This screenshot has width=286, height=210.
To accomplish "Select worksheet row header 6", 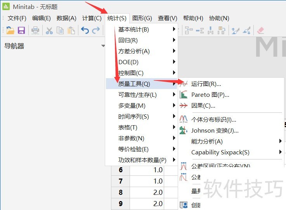I will [x=121, y=170].
